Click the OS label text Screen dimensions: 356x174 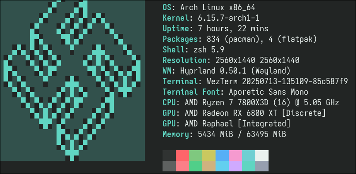(167, 7)
